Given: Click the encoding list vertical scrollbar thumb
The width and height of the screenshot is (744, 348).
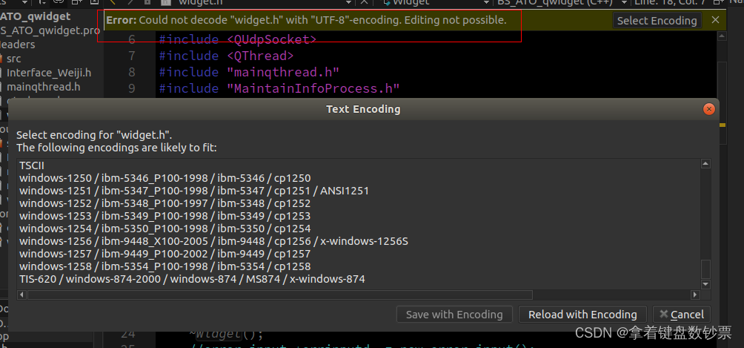Looking at the screenshot, I should [x=705, y=269].
